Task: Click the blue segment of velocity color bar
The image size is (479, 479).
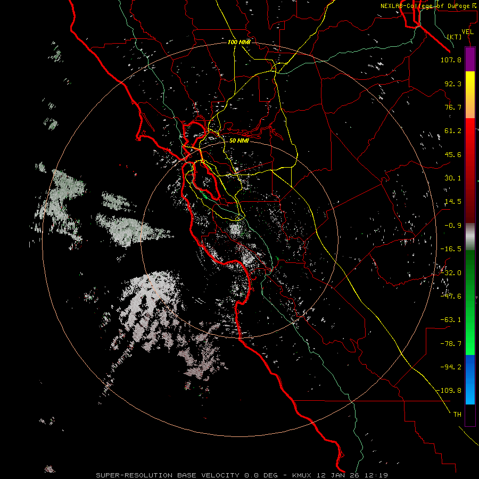Action: [470, 379]
